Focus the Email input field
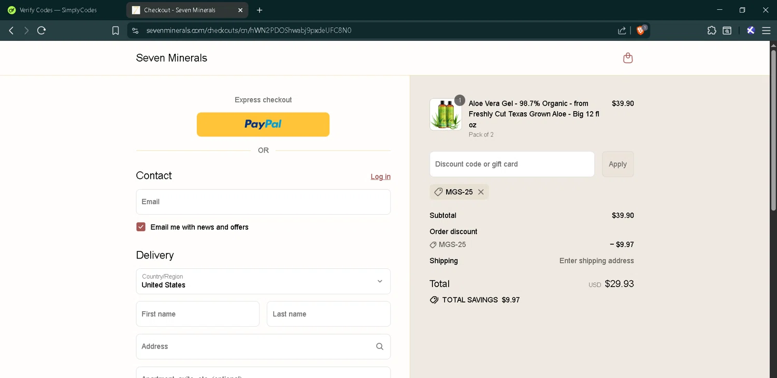The width and height of the screenshot is (777, 378). pos(263,202)
